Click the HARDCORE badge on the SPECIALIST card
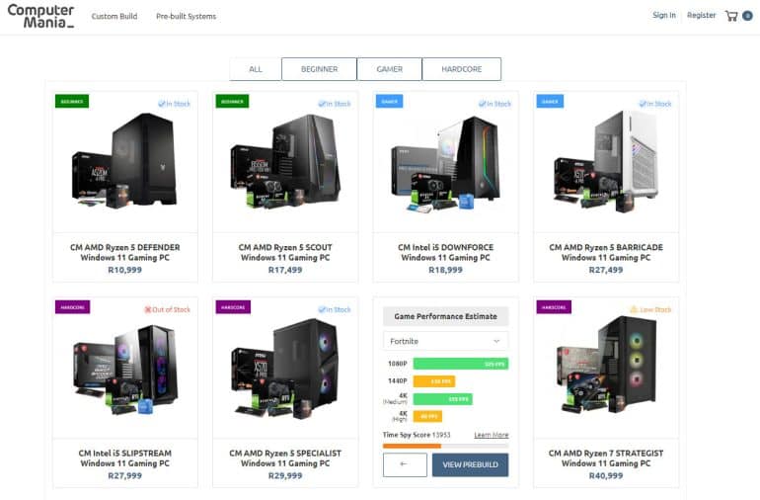The height and width of the screenshot is (500, 760). pos(233,307)
